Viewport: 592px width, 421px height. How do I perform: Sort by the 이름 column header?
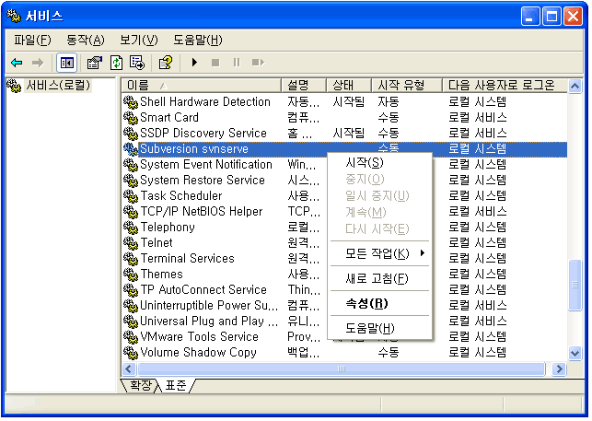201,86
